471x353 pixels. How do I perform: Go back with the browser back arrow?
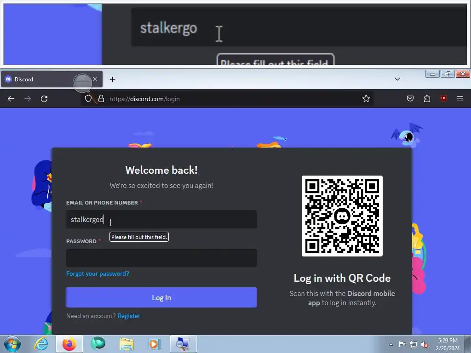(11, 99)
